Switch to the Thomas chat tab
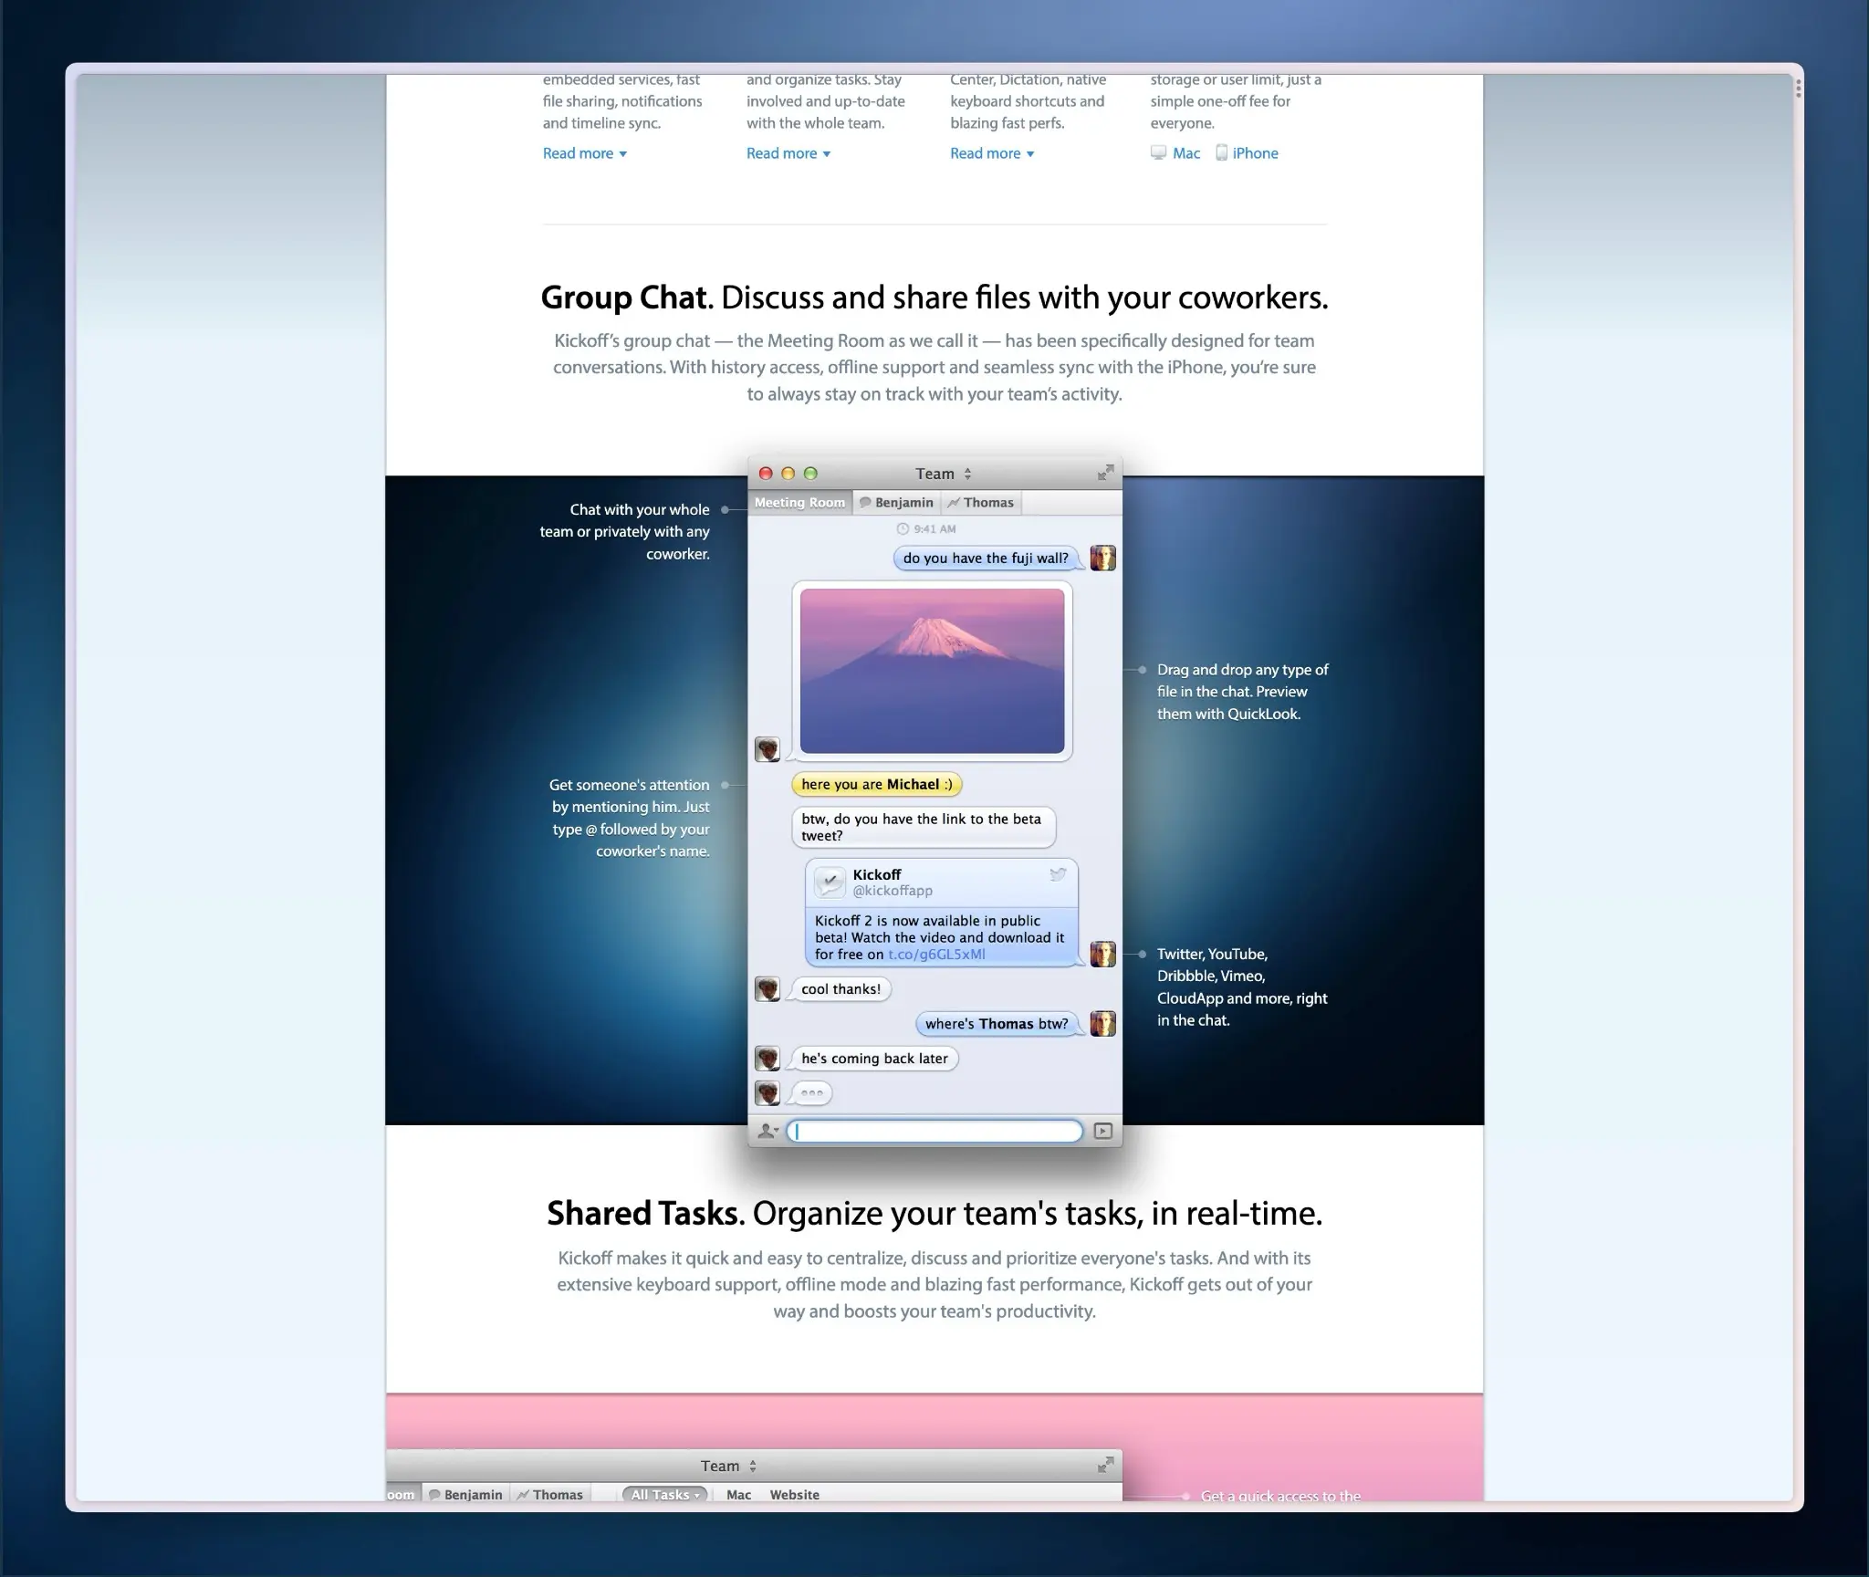The height and width of the screenshot is (1577, 1869). tap(981, 503)
